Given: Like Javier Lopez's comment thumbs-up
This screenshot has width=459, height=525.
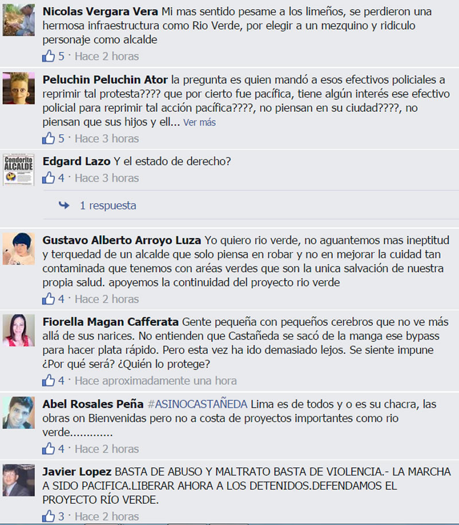Looking at the screenshot, I should coord(49,516).
